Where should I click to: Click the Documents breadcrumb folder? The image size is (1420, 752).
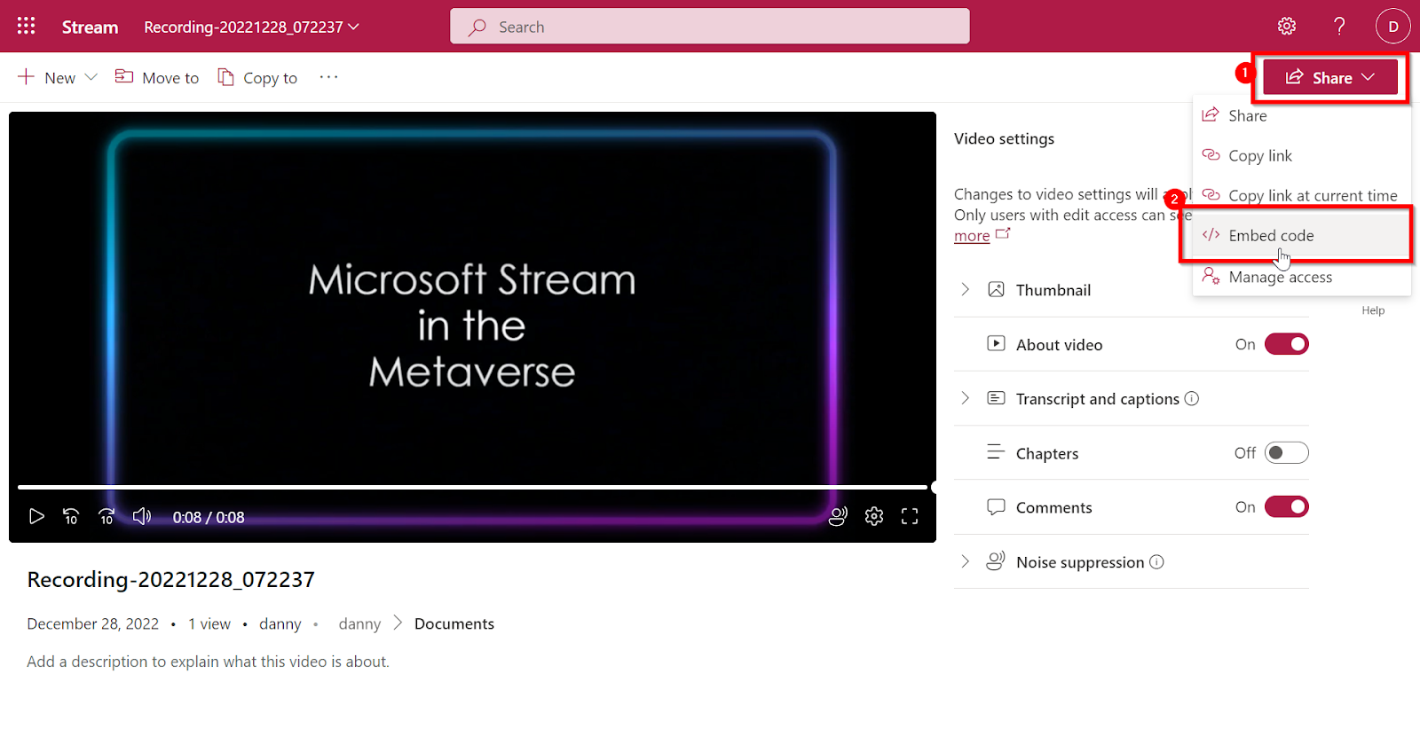click(x=454, y=623)
